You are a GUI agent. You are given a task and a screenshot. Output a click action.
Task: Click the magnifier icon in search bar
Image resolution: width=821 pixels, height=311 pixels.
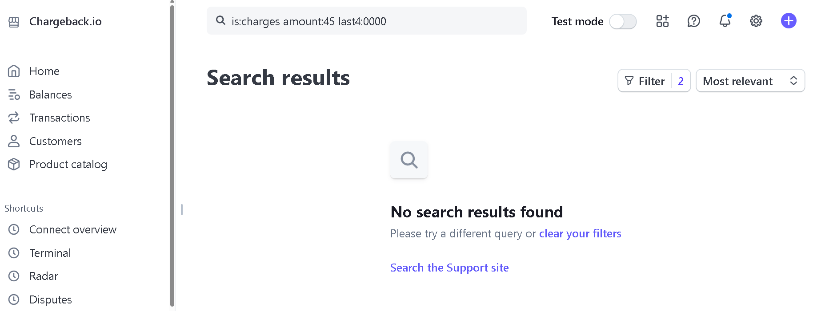(220, 20)
